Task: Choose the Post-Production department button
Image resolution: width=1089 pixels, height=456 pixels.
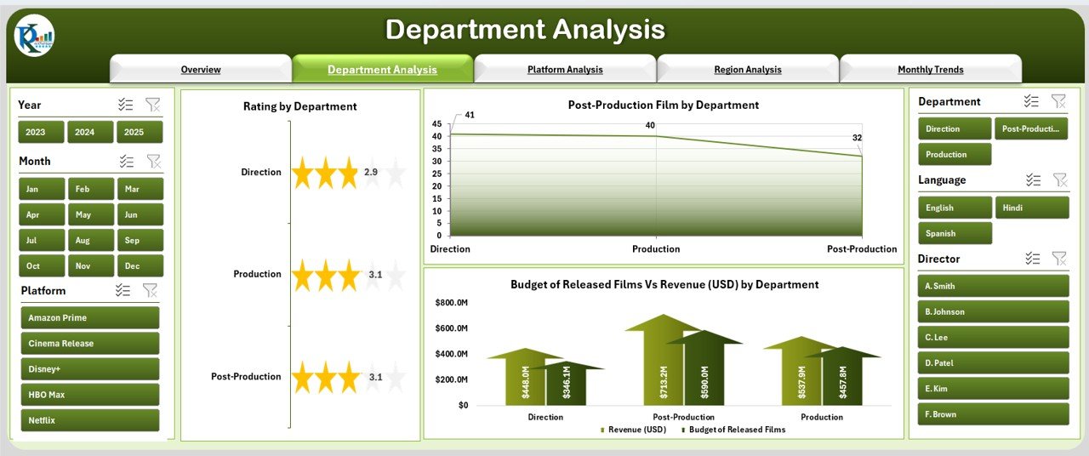Action: pyautogui.click(x=1030, y=129)
